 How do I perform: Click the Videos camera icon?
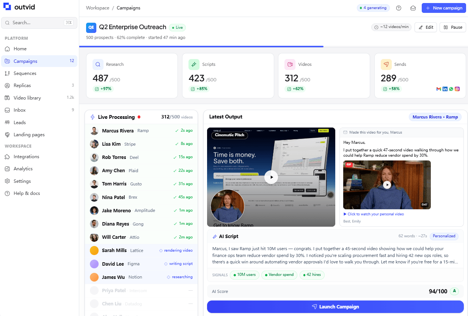(290, 64)
